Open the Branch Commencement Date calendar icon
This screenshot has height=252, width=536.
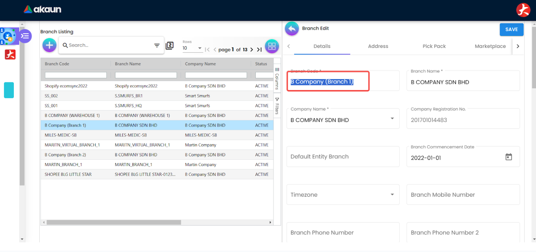tap(509, 157)
